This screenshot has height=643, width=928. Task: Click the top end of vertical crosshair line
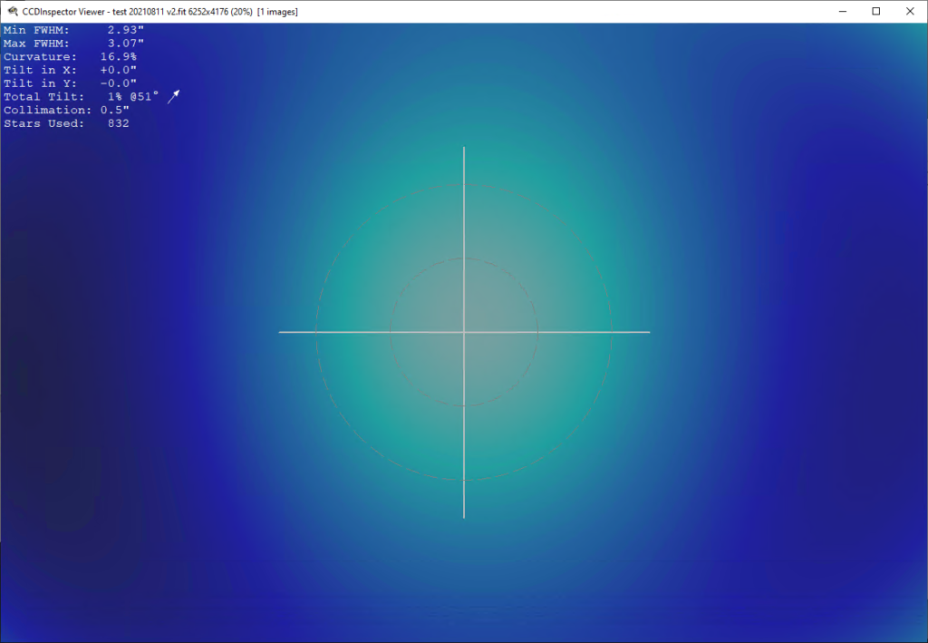point(464,149)
